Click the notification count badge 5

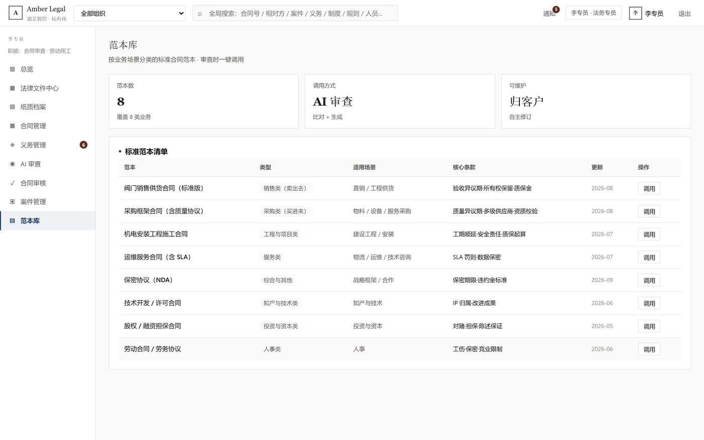pos(556,9)
